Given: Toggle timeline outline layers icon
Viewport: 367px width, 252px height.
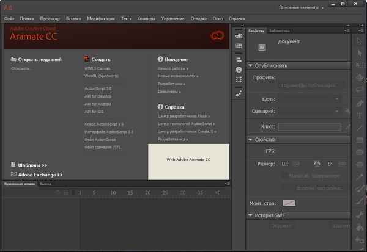Looking at the screenshot, I should [73, 193].
